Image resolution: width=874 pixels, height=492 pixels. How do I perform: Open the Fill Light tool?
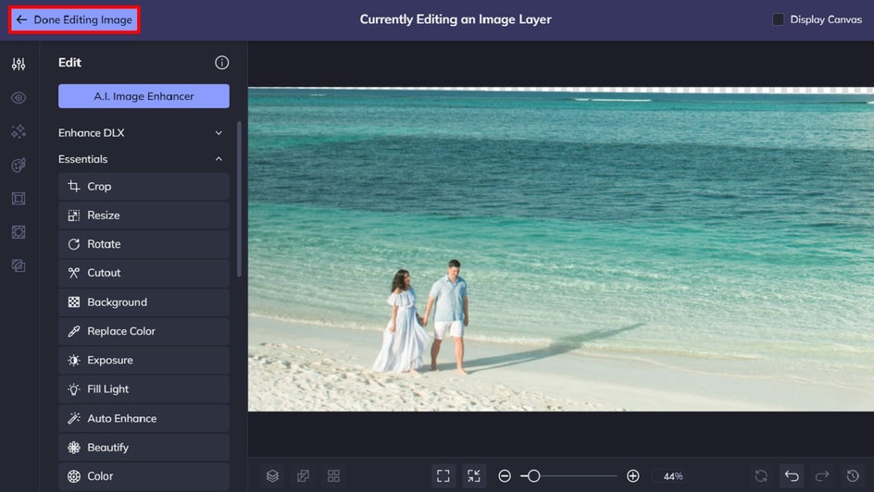pyautogui.click(x=144, y=389)
